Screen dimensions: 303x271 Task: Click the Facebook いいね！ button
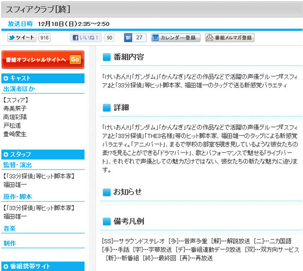click(x=86, y=38)
